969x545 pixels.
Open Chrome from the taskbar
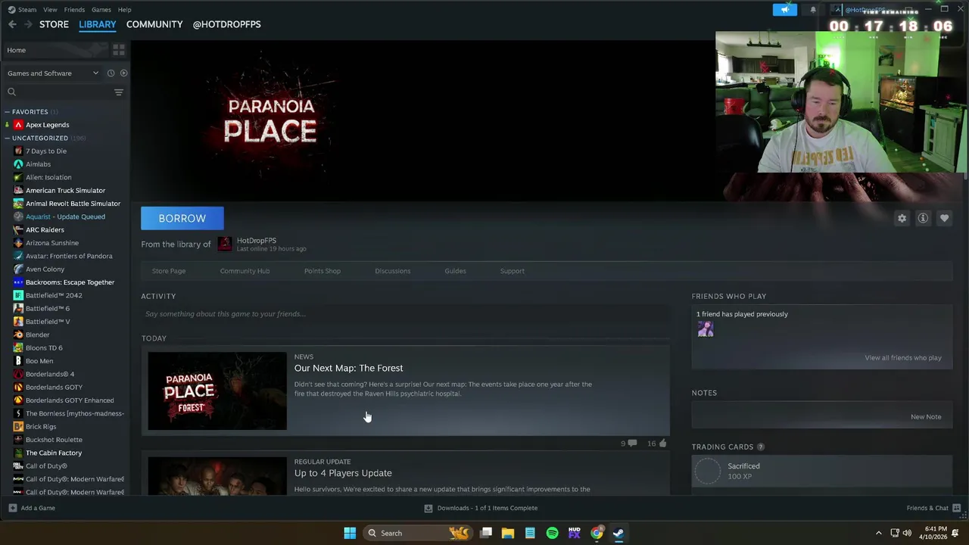(x=597, y=533)
